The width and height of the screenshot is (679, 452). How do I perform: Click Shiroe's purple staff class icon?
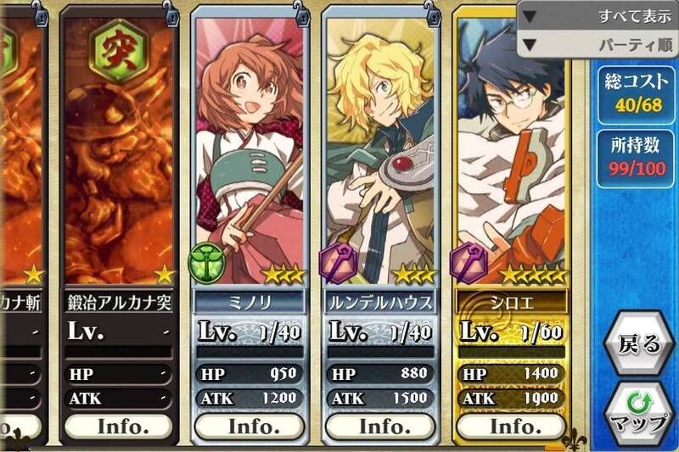coord(469,263)
